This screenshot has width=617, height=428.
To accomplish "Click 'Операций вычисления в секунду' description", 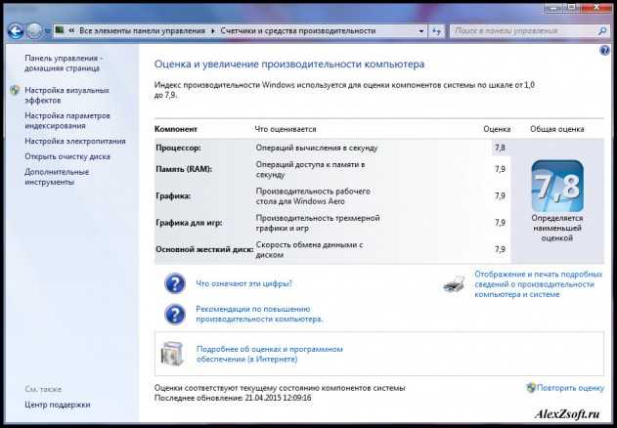I will tap(317, 148).
